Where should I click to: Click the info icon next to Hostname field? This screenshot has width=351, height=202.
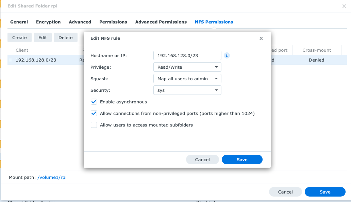tap(227, 55)
